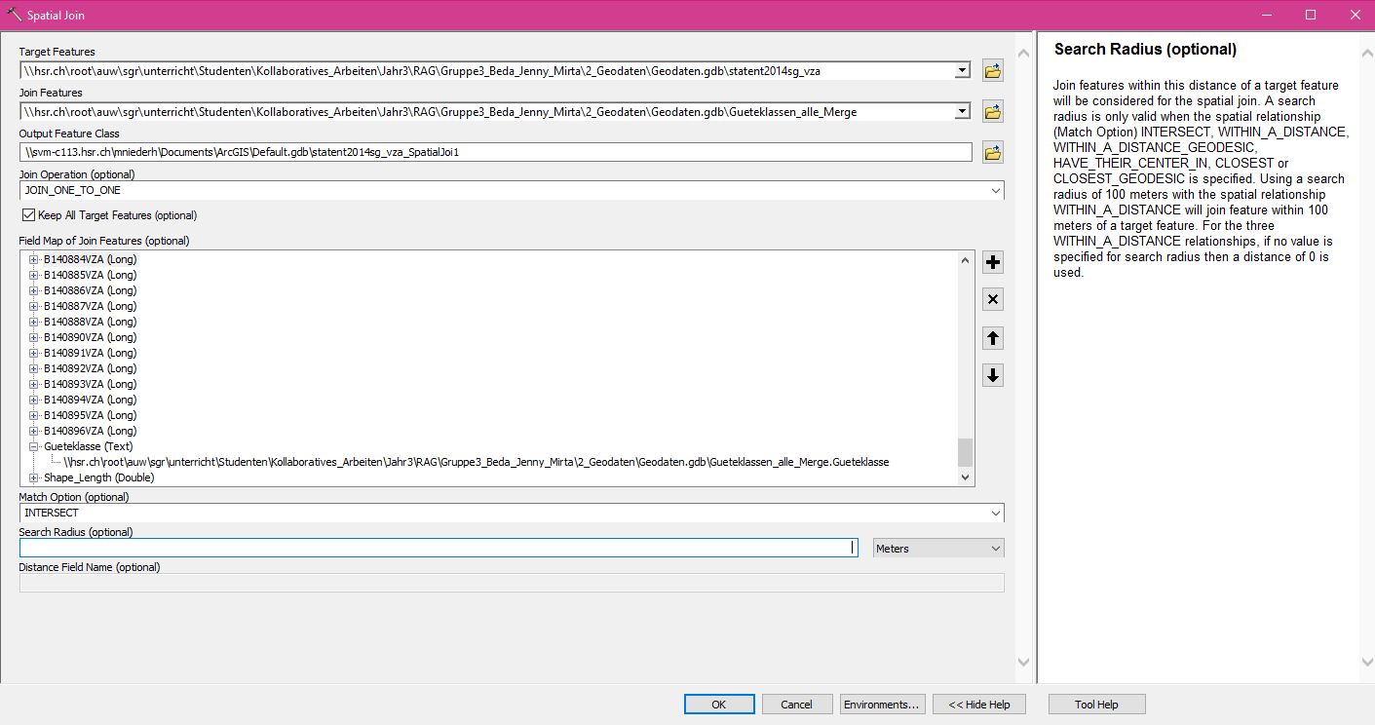Image resolution: width=1375 pixels, height=725 pixels.
Task: Browse for Target Features folder icon
Action: pyautogui.click(x=992, y=71)
